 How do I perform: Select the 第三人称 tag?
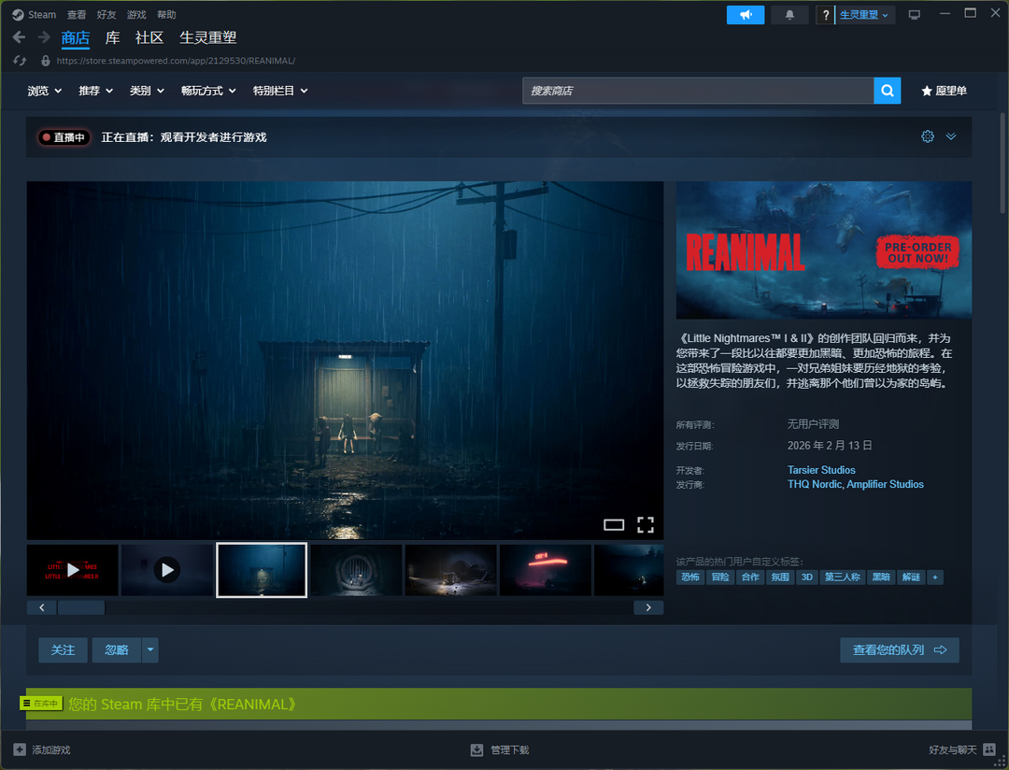pos(843,577)
